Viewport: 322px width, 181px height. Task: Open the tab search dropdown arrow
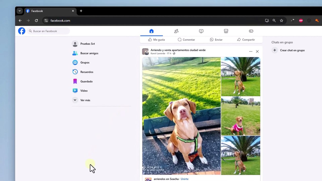click(20, 11)
